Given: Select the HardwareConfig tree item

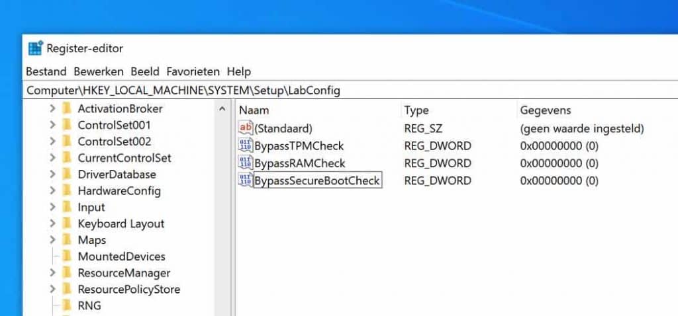Looking at the screenshot, I should [119, 191].
